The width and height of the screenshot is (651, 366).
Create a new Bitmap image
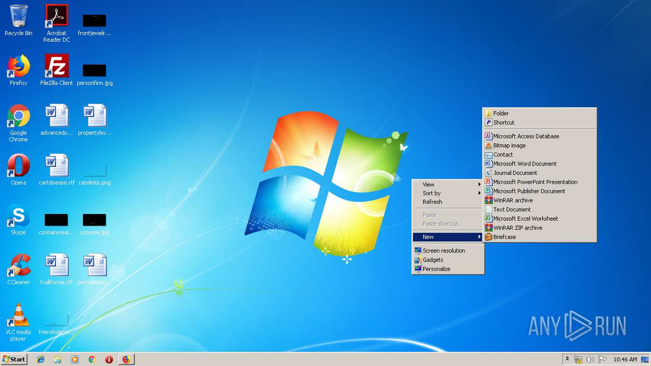(x=539, y=145)
